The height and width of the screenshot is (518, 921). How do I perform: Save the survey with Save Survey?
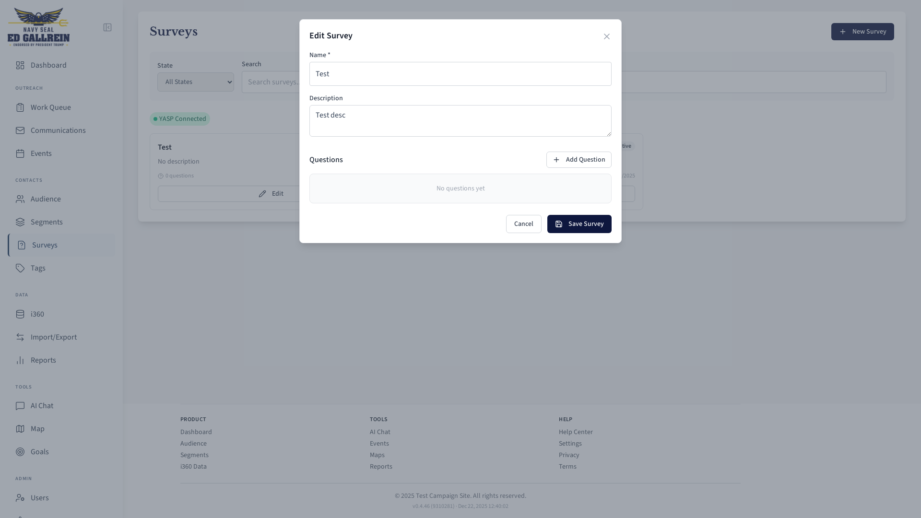coord(579,224)
